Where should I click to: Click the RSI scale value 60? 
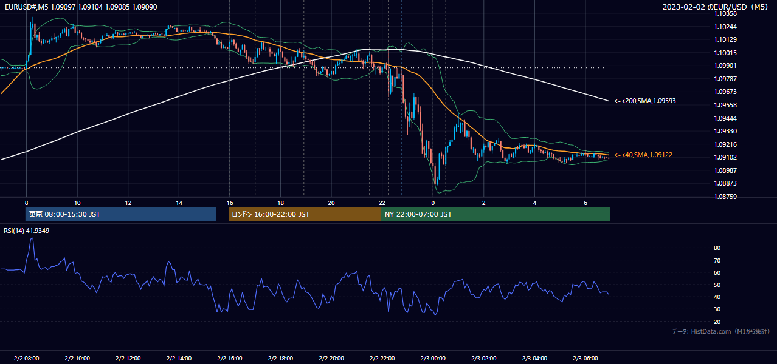point(717,272)
